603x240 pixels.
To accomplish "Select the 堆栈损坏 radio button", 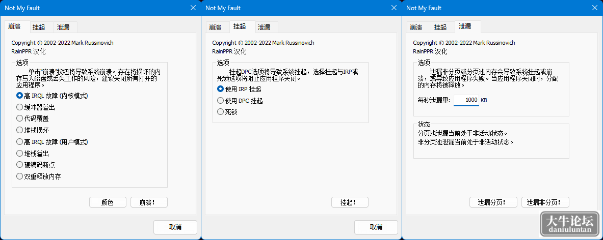I will click(33, 130).
